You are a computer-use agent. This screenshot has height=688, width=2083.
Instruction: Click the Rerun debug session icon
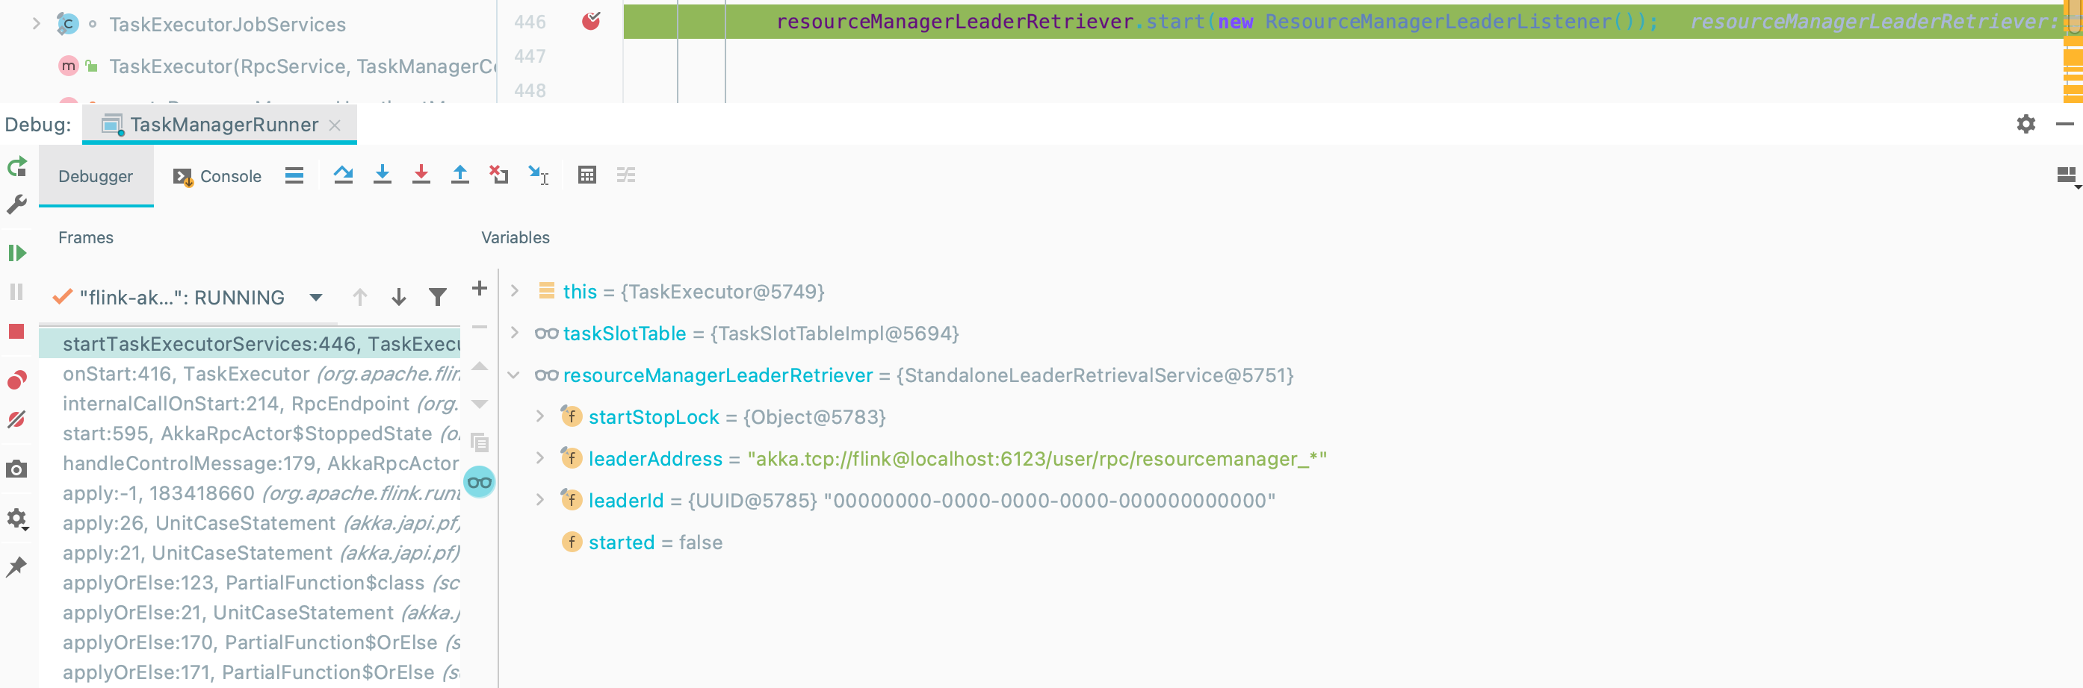(x=17, y=167)
